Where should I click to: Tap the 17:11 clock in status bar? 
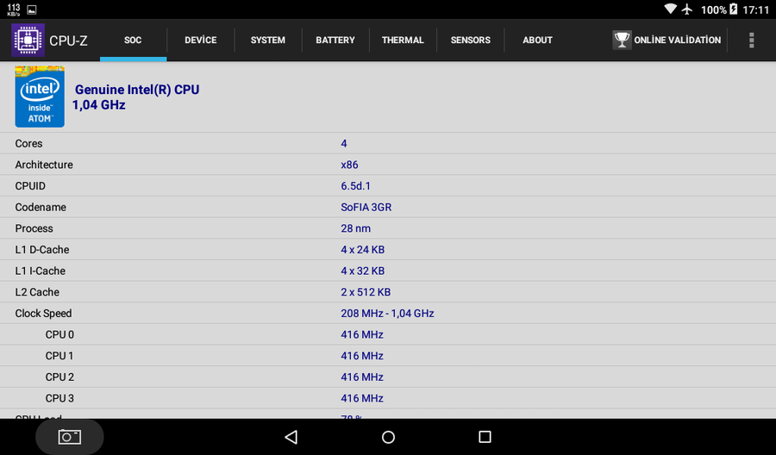pyautogui.click(x=756, y=9)
